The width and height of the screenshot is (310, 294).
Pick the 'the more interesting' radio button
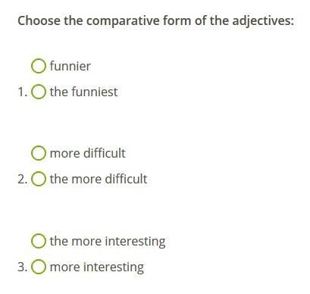tap(39, 241)
